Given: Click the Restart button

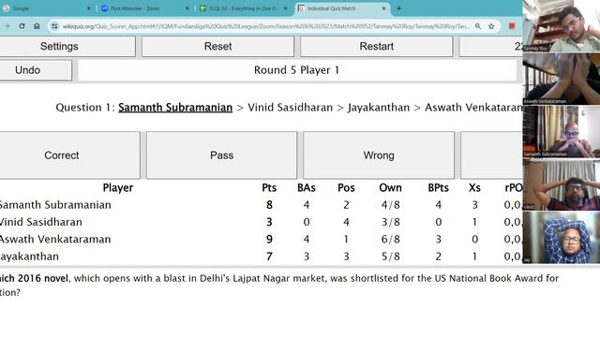Looking at the screenshot, I should click(x=376, y=46).
